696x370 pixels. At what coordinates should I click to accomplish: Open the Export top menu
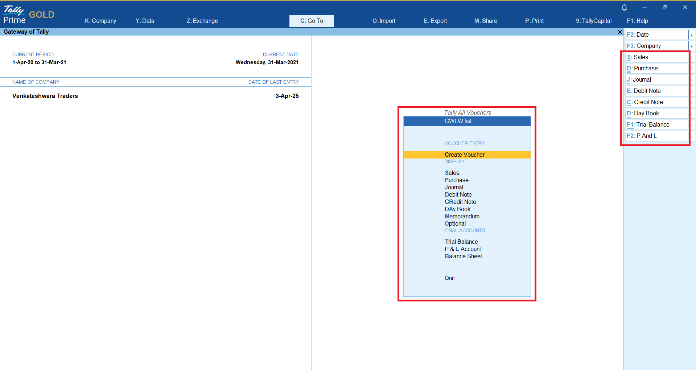[x=435, y=21]
